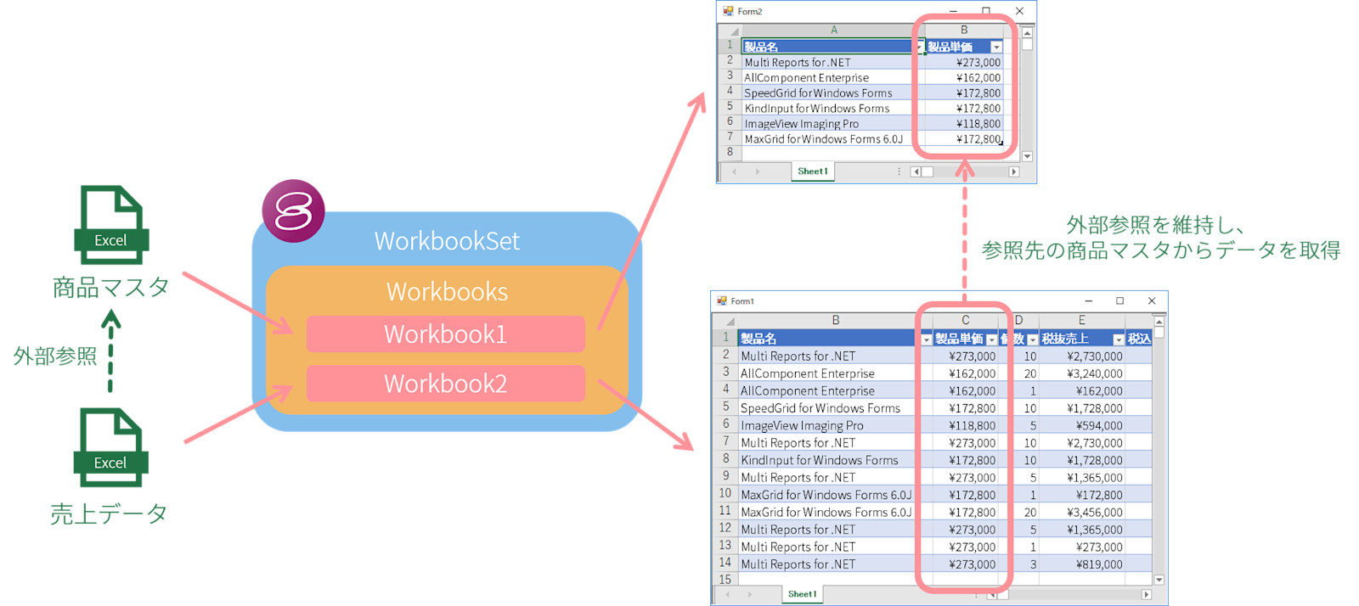Click the horizontal scrollbar thumb in Form2
The image size is (1359, 606).
[928, 171]
